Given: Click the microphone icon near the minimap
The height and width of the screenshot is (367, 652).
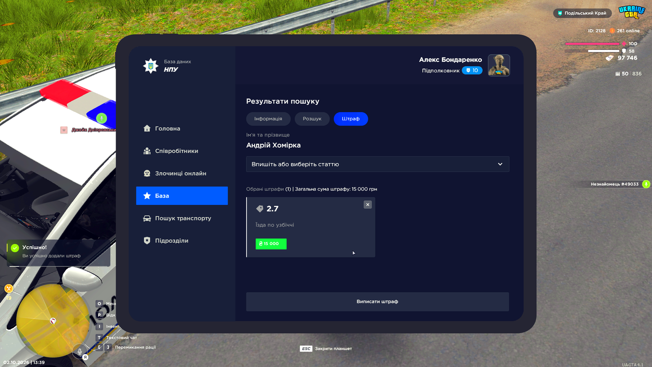Looking at the screenshot, I should (x=79, y=351).
